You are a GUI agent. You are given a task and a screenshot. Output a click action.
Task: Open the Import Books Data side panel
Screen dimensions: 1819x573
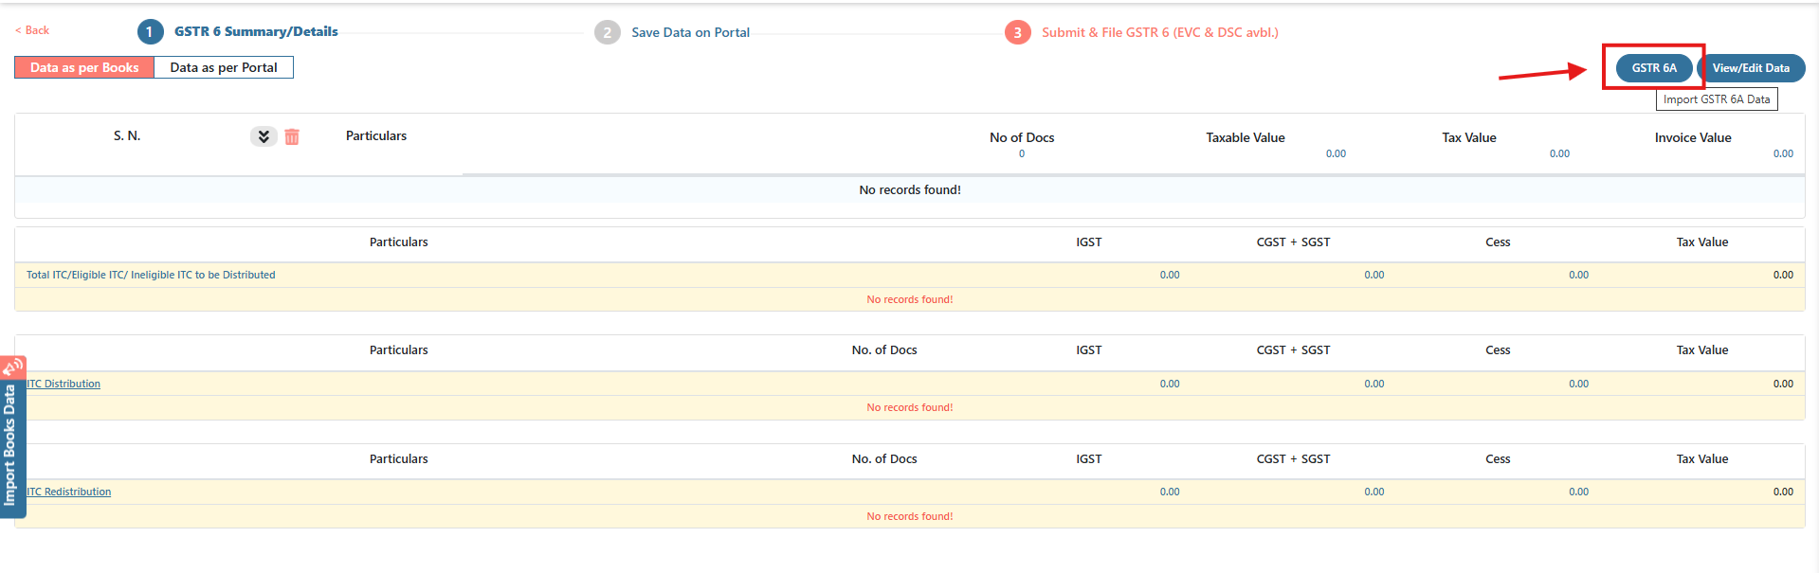[x=10, y=445]
